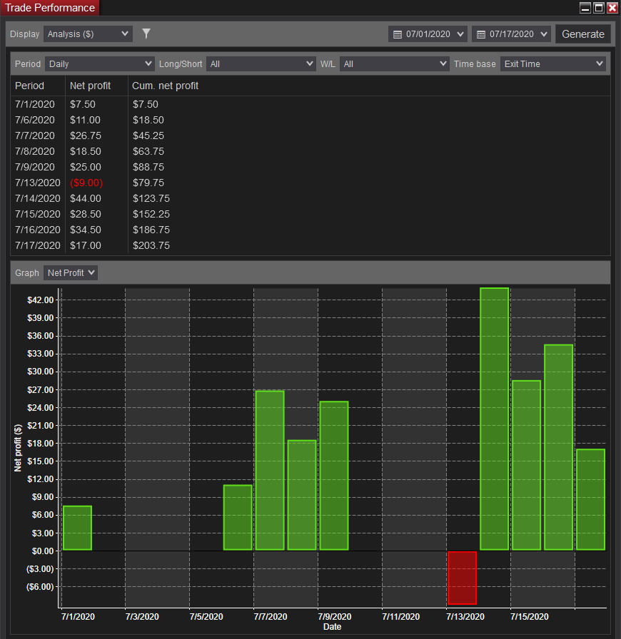Click the green bar for 7/9/2020

point(334,476)
